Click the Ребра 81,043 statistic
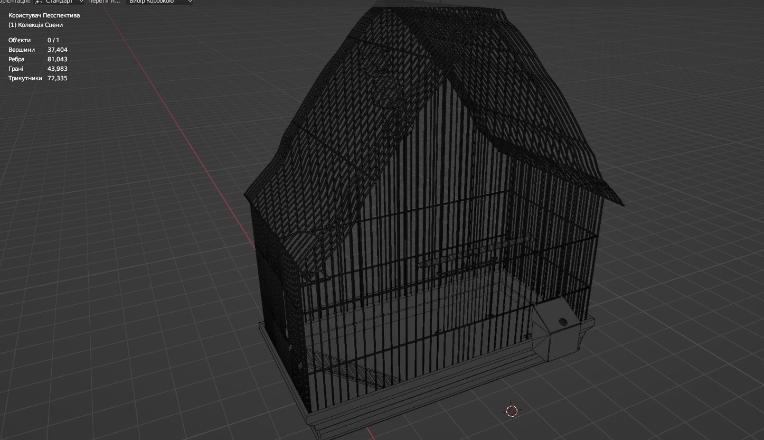Screen dimensions: 764x440 coord(37,59)
